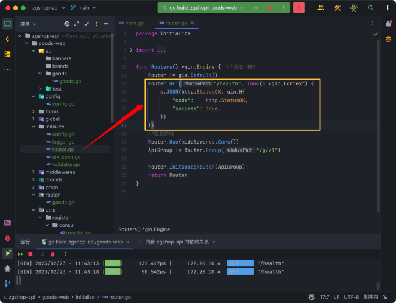The height and width of the screenshot is (303, 396).
Task: Click the LF line separator indicator
Action: point(338,296)
